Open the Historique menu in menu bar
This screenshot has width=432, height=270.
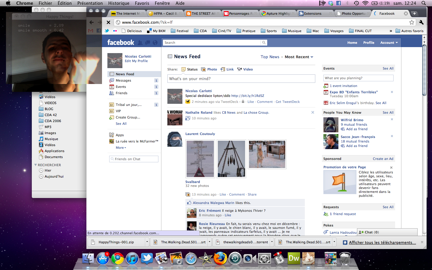(118, 3)
